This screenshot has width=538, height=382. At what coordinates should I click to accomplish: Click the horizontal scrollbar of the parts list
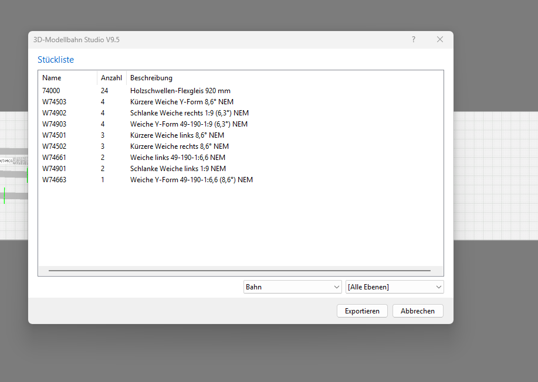click(x=239, y=270)
